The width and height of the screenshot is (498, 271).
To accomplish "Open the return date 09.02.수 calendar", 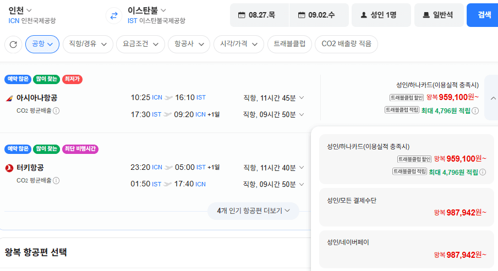I will 319,15.
